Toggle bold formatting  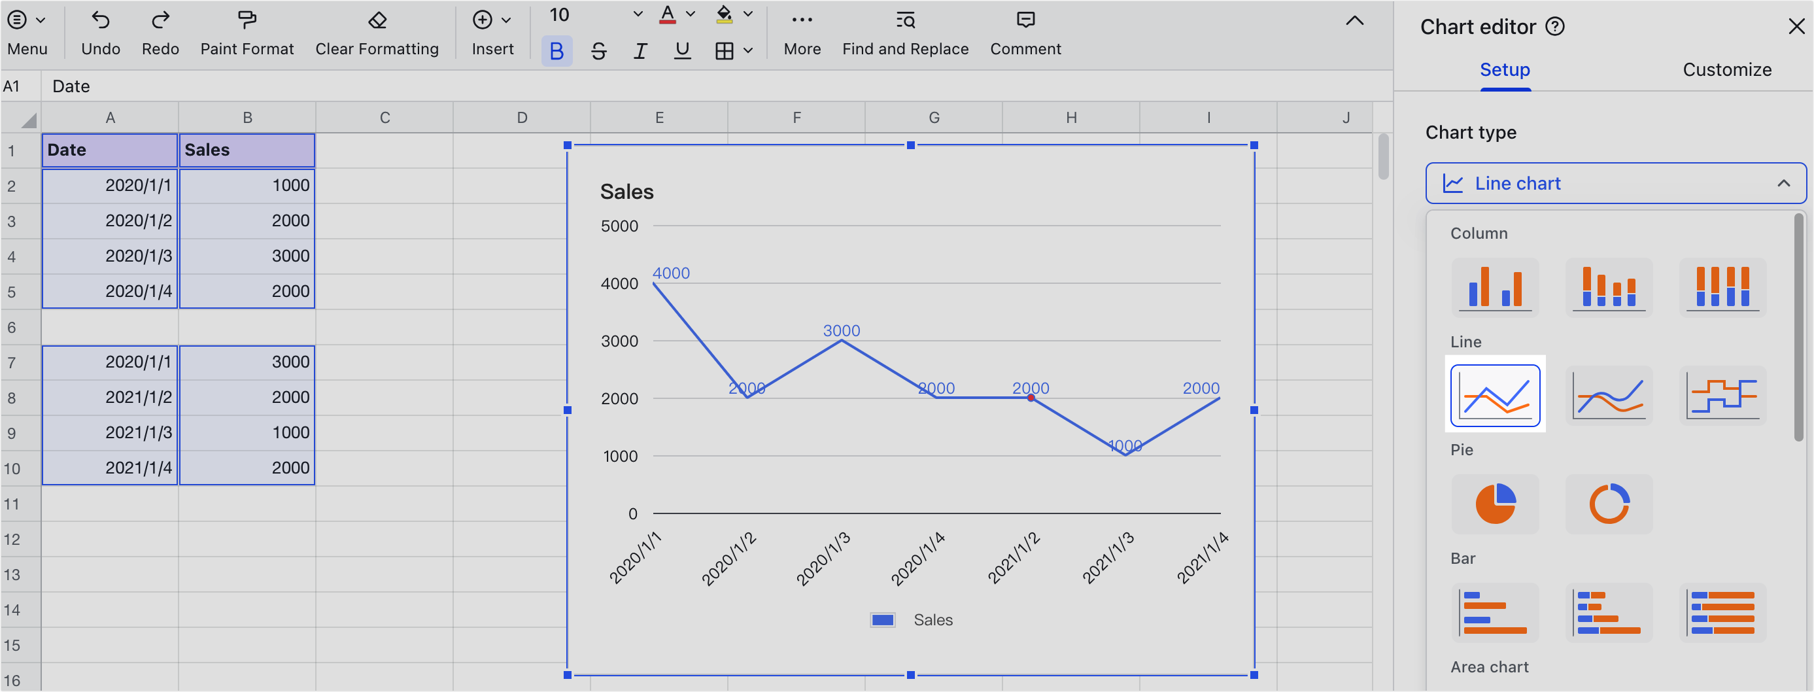pos(556,52)
